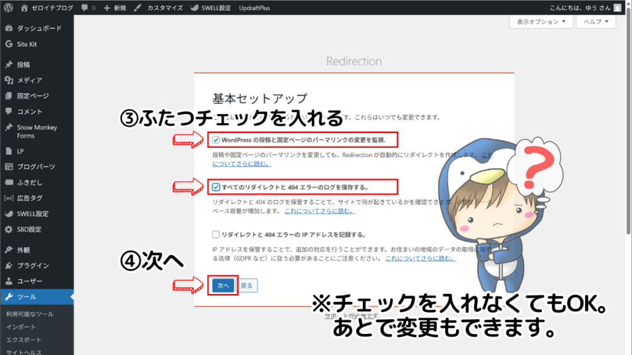This screenshot has width=632, height=355.
Task: Open the サイトヘルス submenu item
Action: coord(24,352)
